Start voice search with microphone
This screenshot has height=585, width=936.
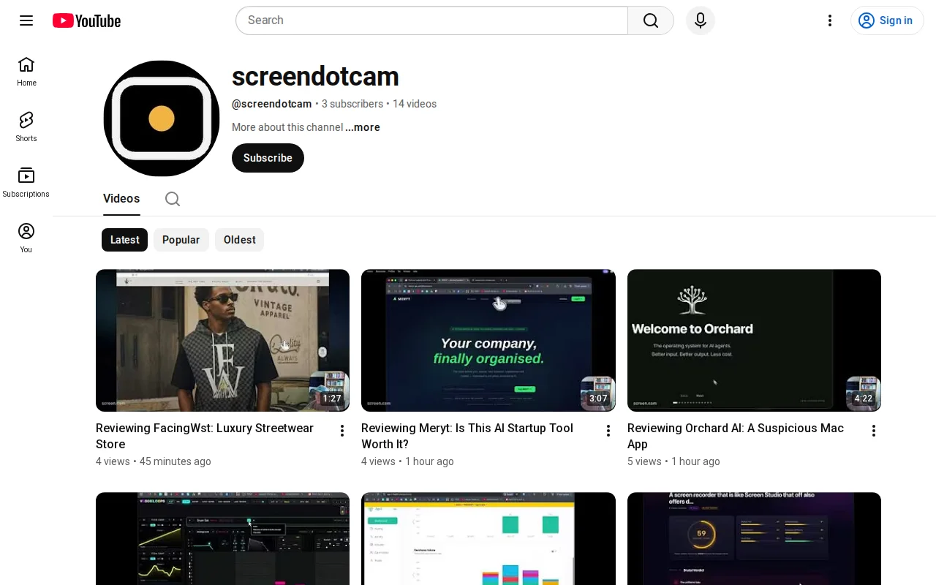[701, 20]
